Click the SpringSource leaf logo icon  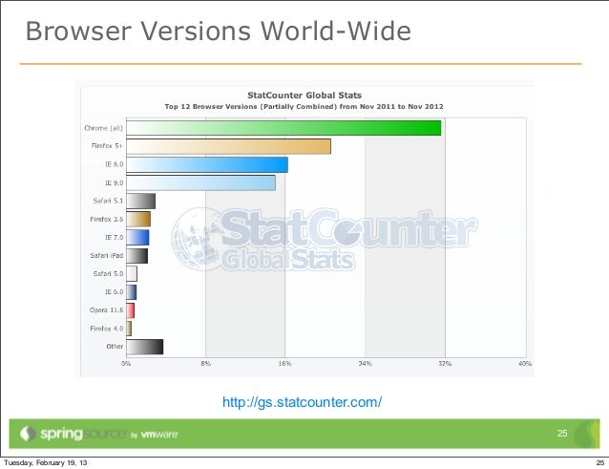(x=29, y=434)
